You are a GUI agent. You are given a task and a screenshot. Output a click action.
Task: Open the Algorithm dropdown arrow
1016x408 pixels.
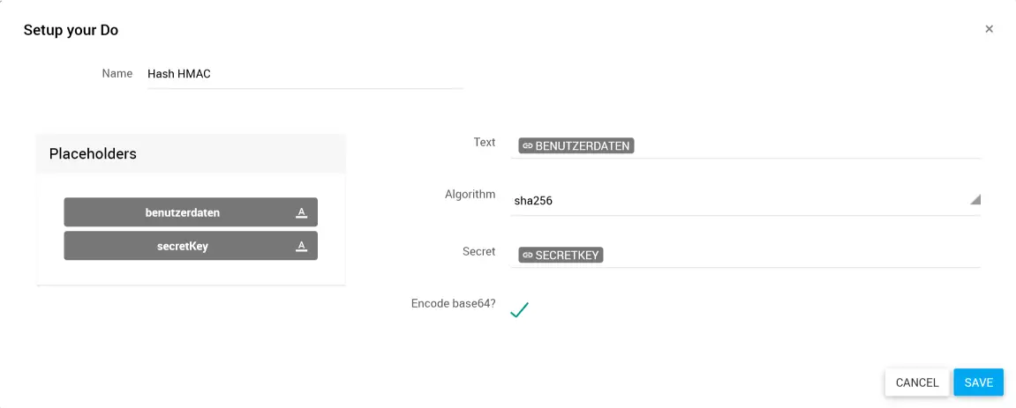975,200
